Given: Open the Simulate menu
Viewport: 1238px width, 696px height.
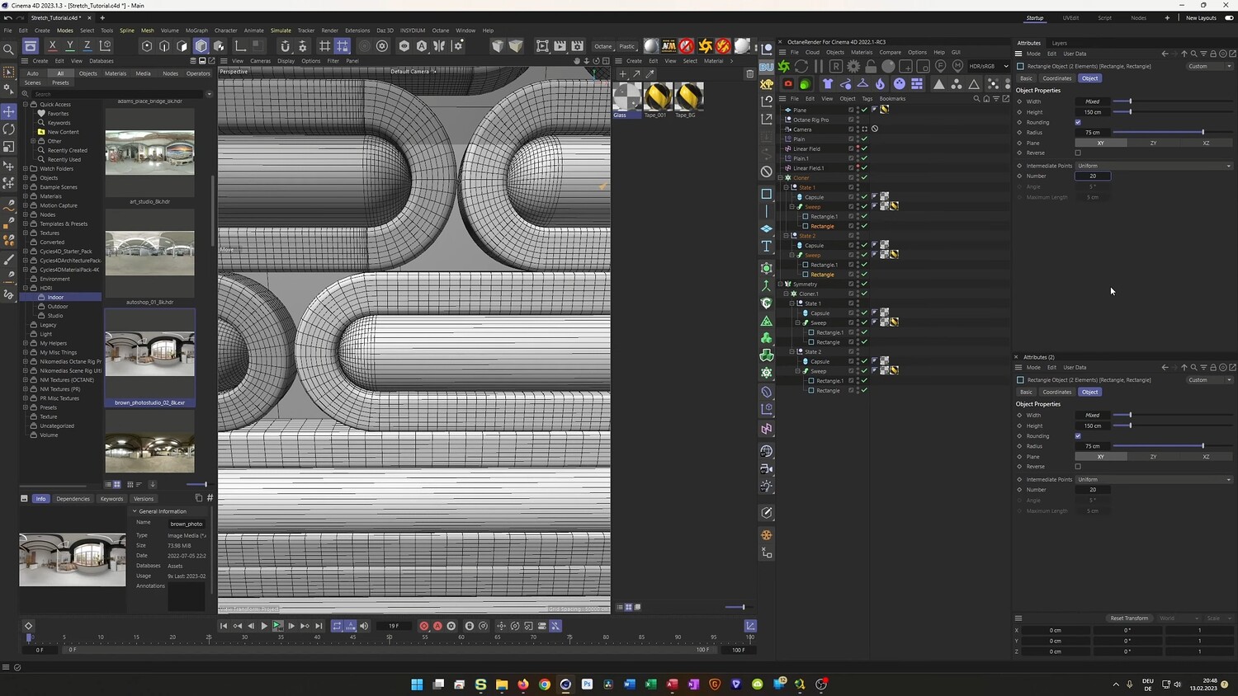Looking at the screenshot, I should [281, 31].
